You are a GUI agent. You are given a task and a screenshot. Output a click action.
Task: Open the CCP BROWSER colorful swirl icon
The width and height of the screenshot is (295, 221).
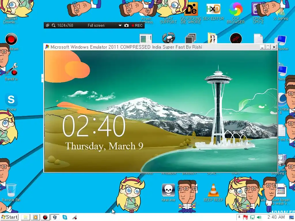[x=236, y=9]
